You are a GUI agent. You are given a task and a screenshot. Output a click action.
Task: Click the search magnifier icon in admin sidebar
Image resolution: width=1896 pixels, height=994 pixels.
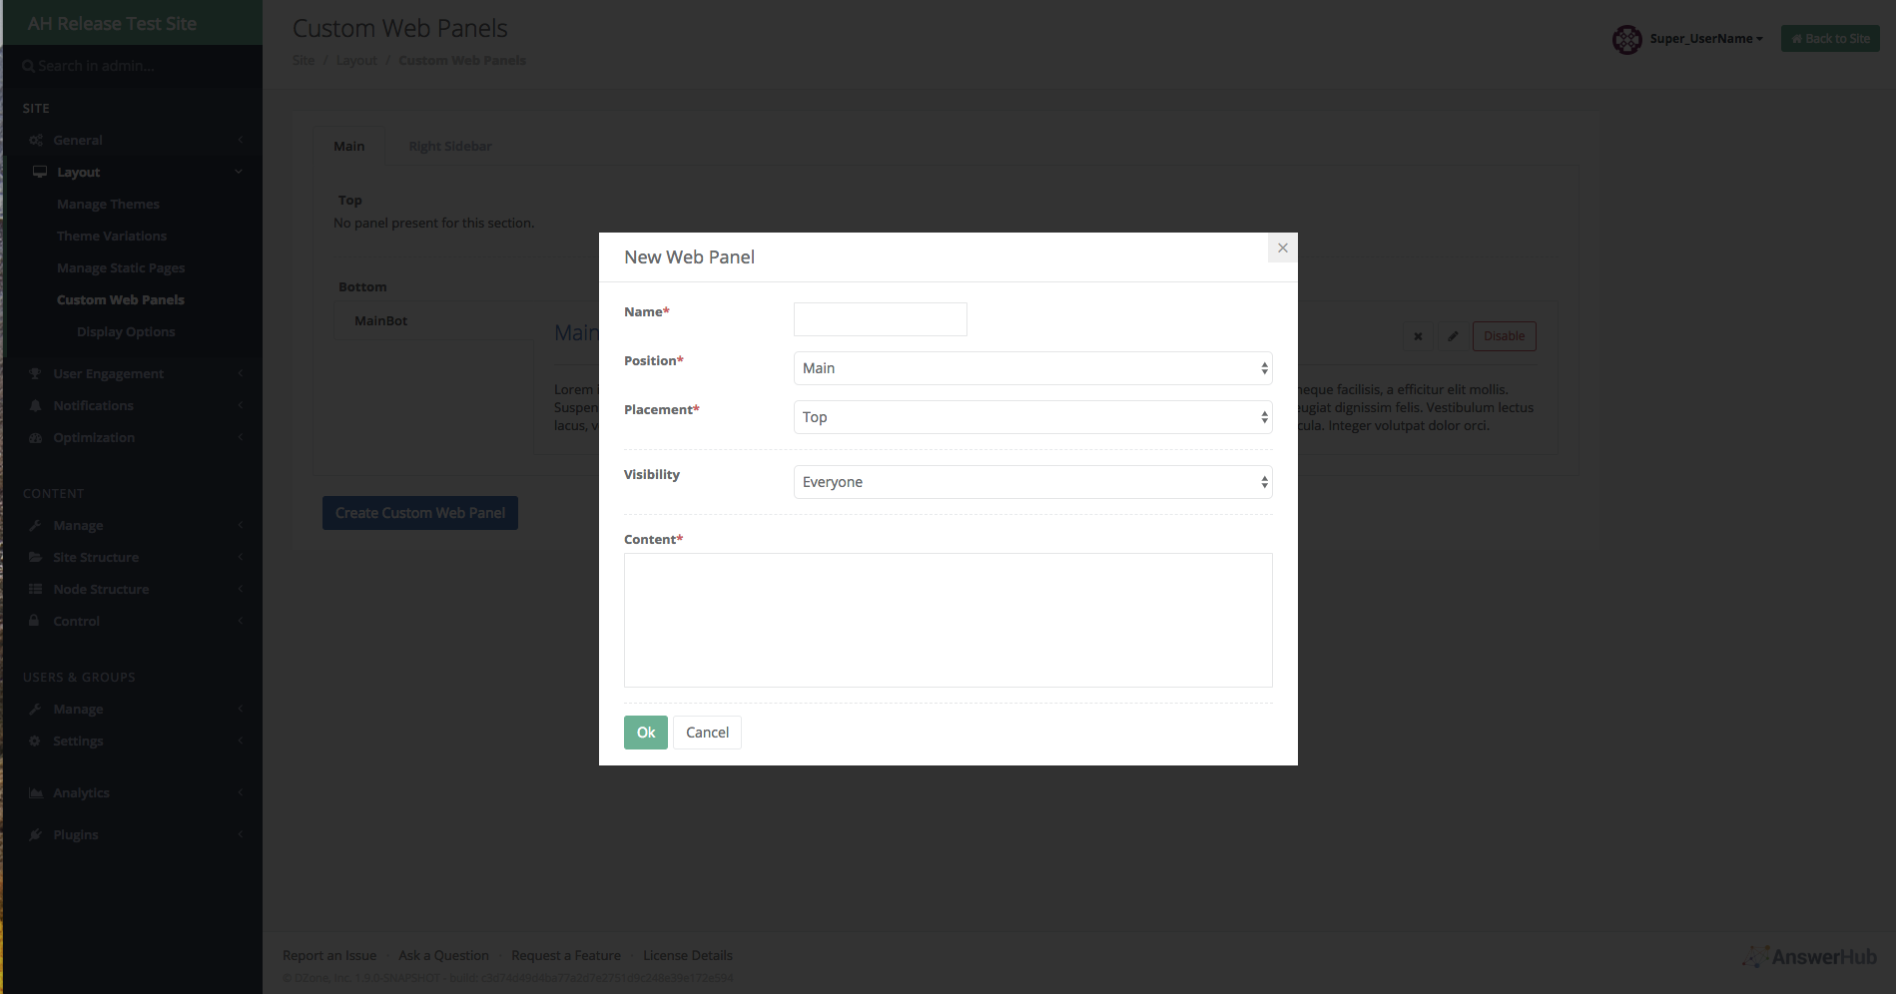[x=28, y=66]
